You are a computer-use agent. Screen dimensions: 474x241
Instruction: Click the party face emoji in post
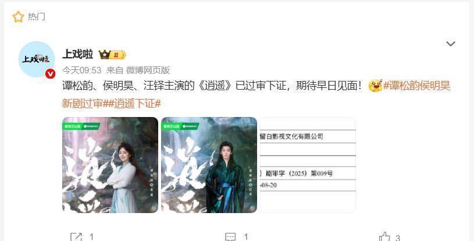(x=375, y=86)
